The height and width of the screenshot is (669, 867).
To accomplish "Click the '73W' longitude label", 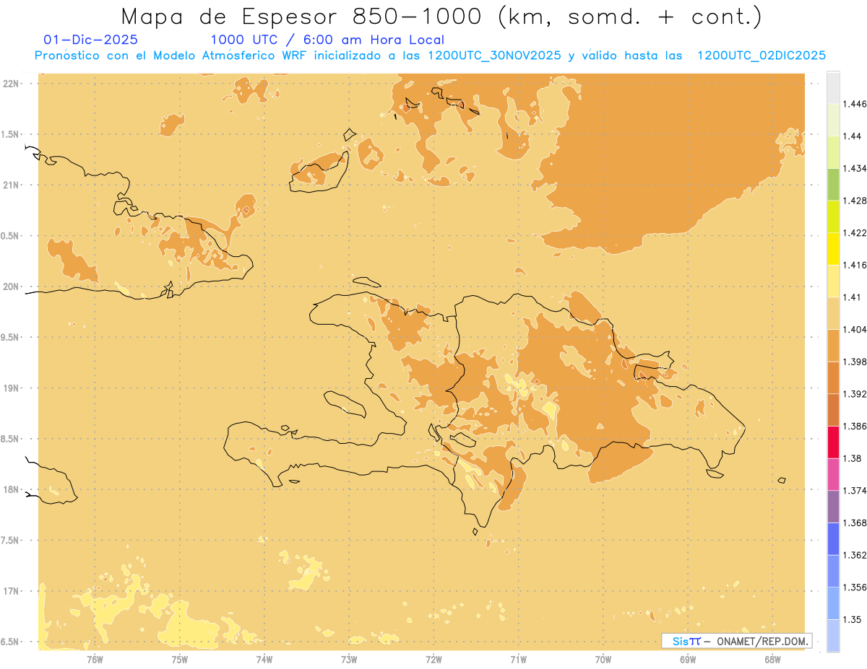I will [x=349, y=659].
